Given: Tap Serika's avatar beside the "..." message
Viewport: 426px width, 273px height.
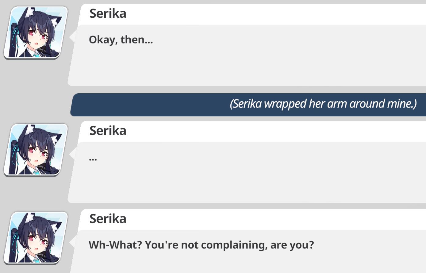Looking at the screenshot, I should [x=36, y=150].
